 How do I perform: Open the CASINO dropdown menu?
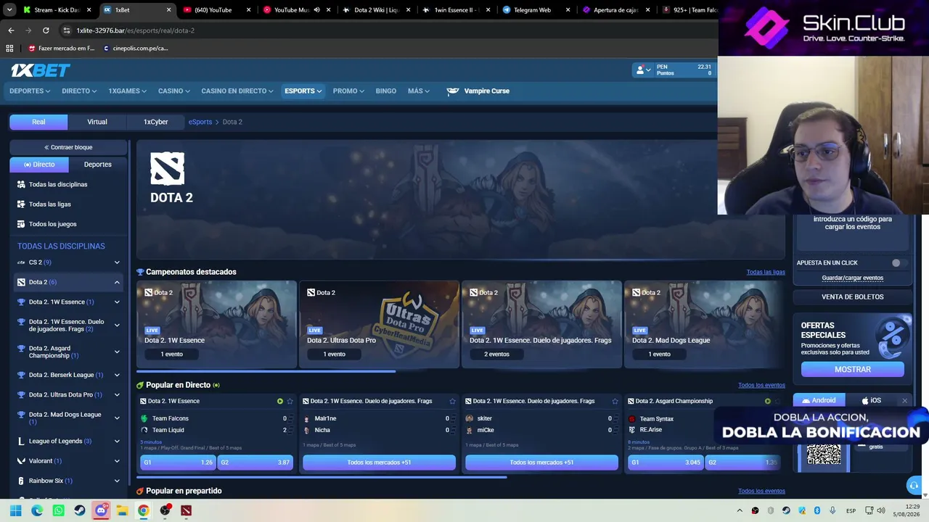point(174,91)
